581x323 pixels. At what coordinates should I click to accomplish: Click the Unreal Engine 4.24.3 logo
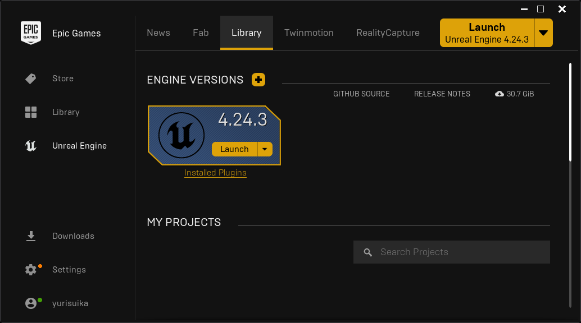(x=181, y=135)
